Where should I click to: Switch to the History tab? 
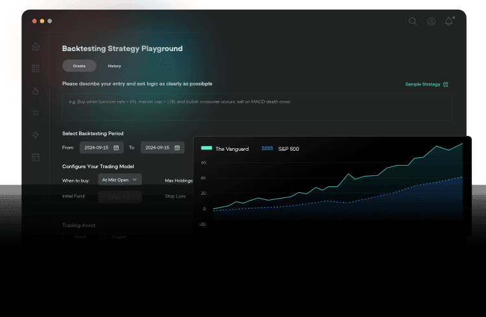click(x=114, y=66)
